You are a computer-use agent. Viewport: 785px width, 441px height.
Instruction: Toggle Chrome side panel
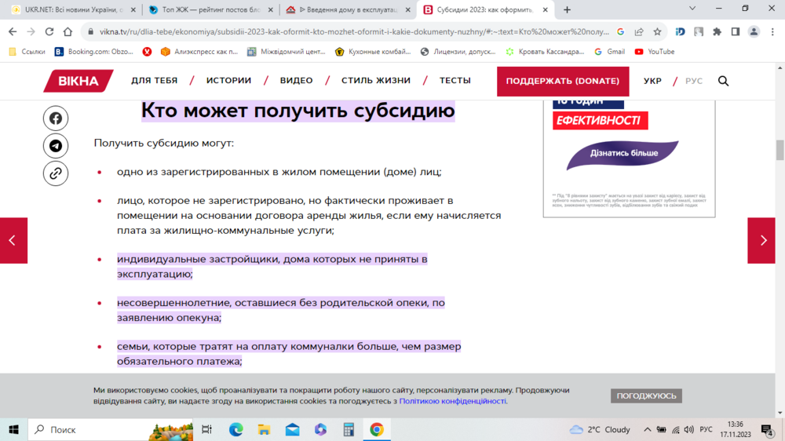click(x=736, y=31)
